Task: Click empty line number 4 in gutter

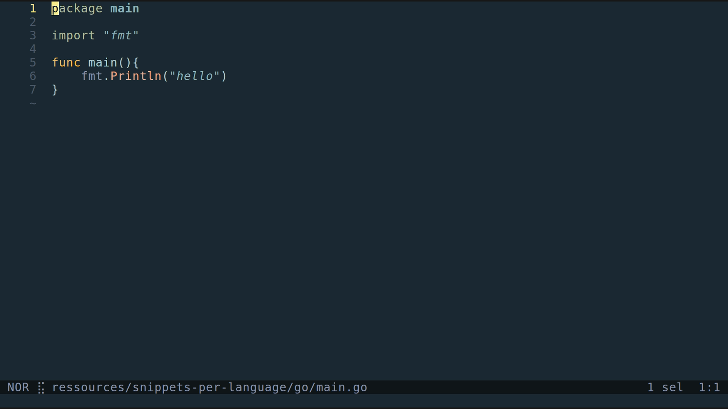Action: 33,49
